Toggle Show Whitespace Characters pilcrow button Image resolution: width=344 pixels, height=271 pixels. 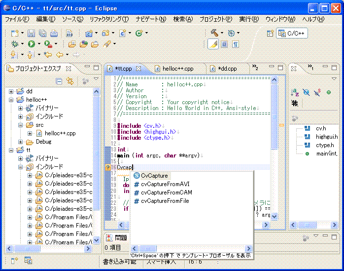coord(236,44)
